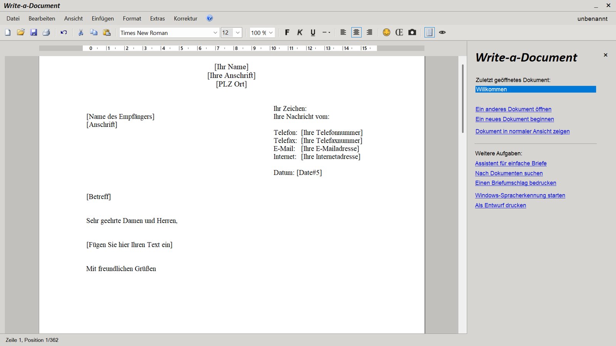Cut selection with the scissors icon
This screenshot has width=616, height=346.
(x=81, y=33)
